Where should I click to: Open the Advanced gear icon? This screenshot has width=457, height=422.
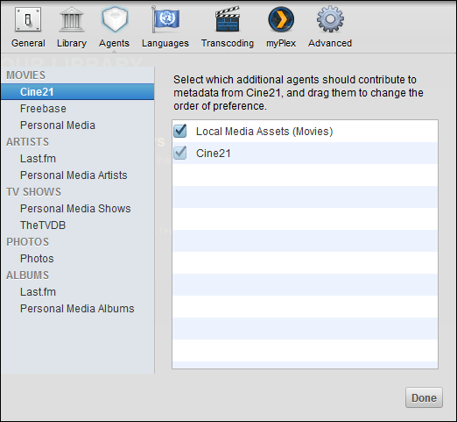[330, 19]
